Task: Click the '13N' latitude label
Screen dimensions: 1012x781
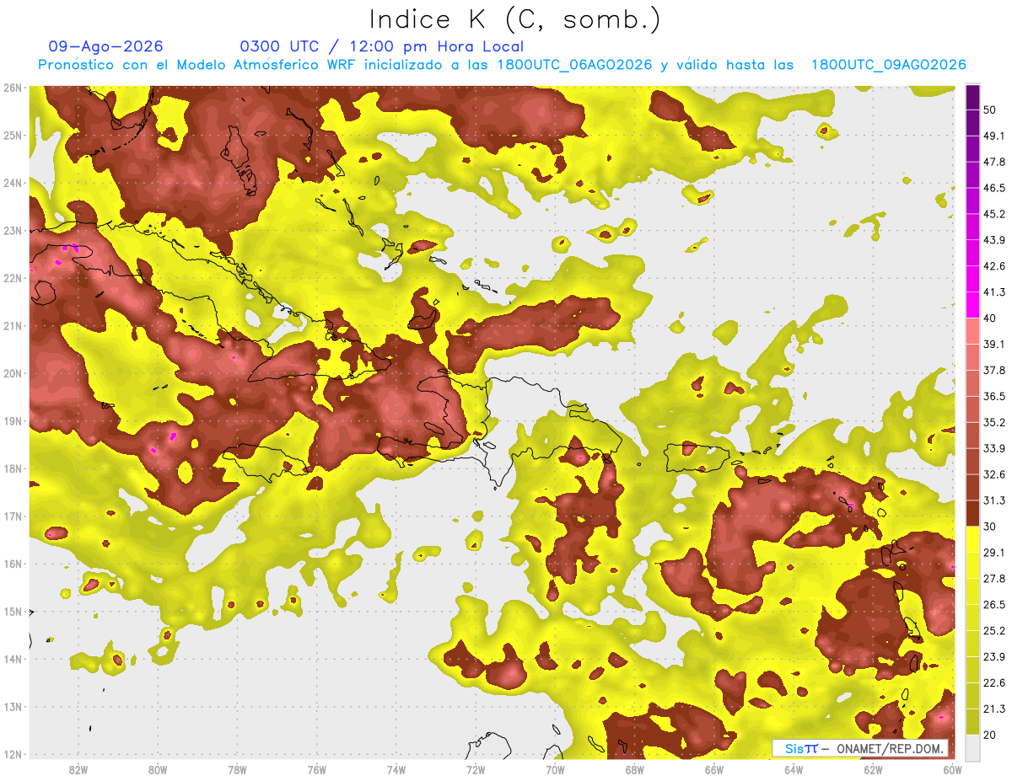Action: 13,706
